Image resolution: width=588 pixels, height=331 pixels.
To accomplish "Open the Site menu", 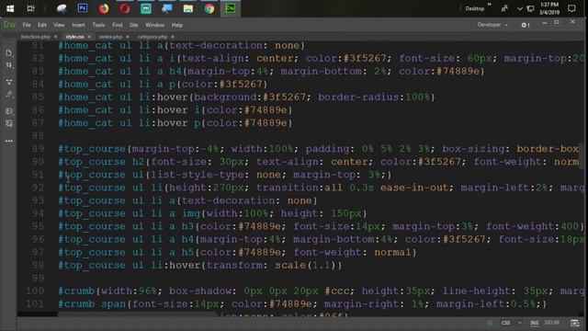I will click(x=133, y=25).
